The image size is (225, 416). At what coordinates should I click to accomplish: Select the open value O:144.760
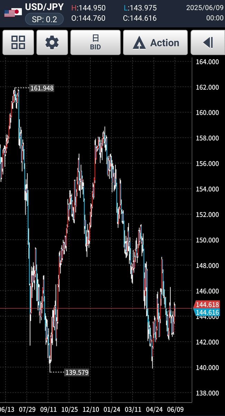click(x=88, y=18)
